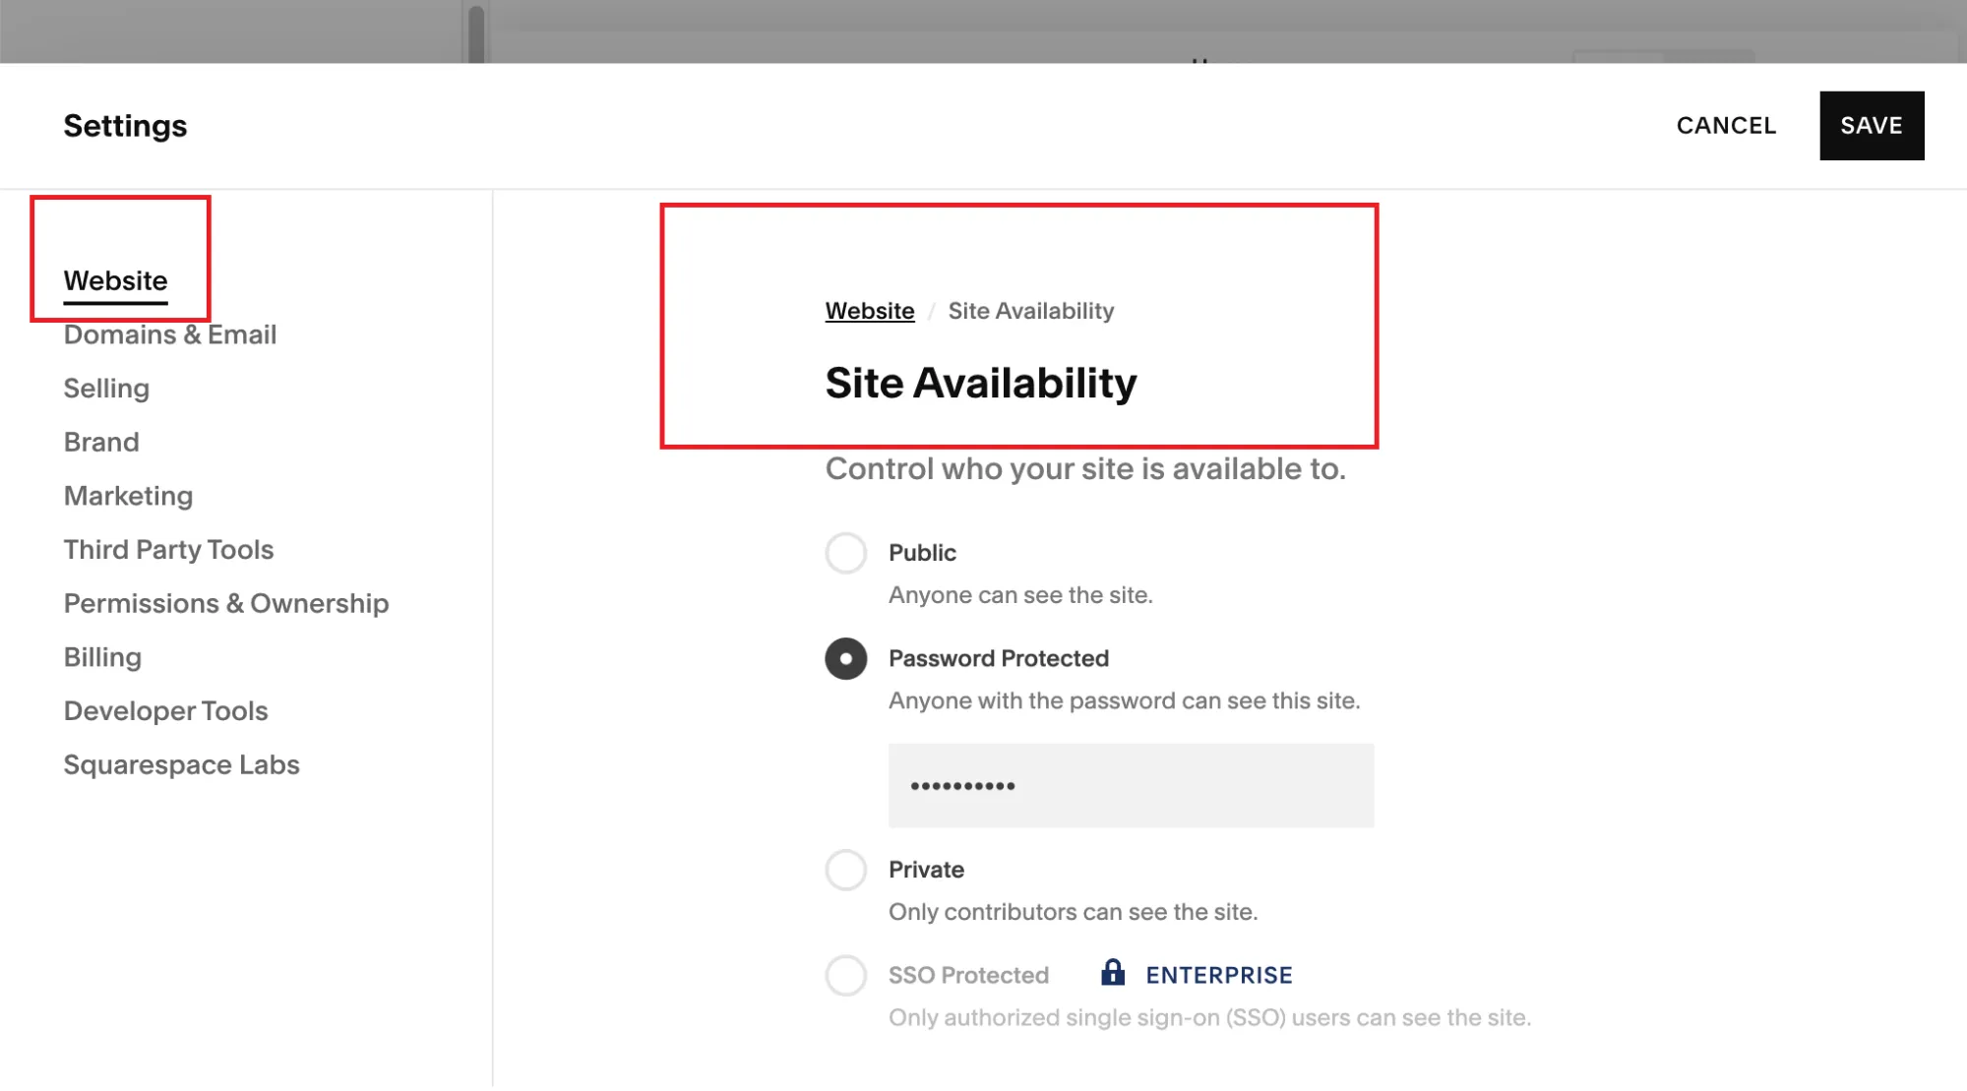Select the Public radio button
Image resolution: width=1967 pixels, height=1091 pixels.
coord(845,552)
